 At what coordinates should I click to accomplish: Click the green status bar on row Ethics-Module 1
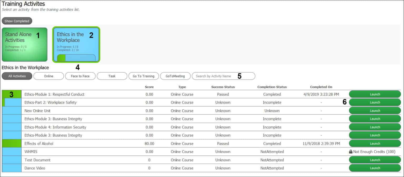tap(12, 94)
